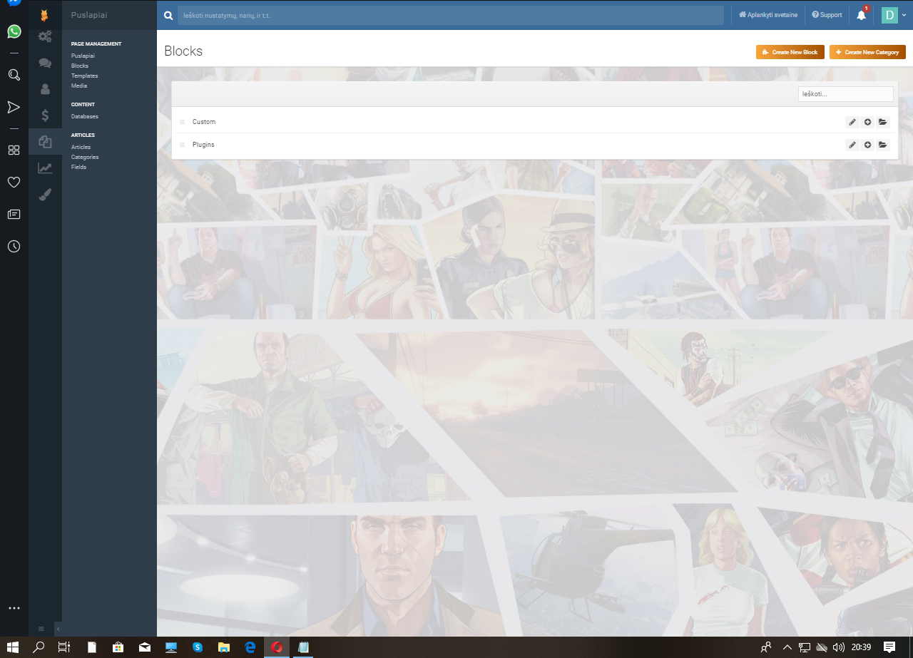Open Microsoft Edge from taskbar
Image resolution: width=913 pixels, height=658 pixels.
(x=250, y=647)
